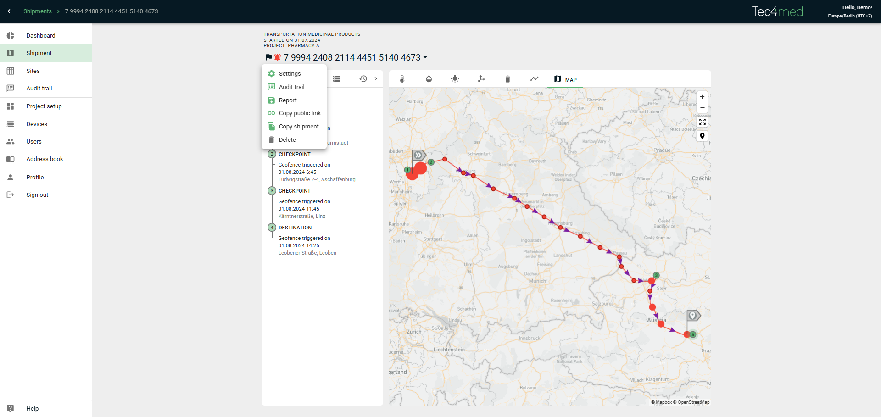This screenshot has height=417, width=881.
Task: Open the humidity droplet tab
Action: 429,79
